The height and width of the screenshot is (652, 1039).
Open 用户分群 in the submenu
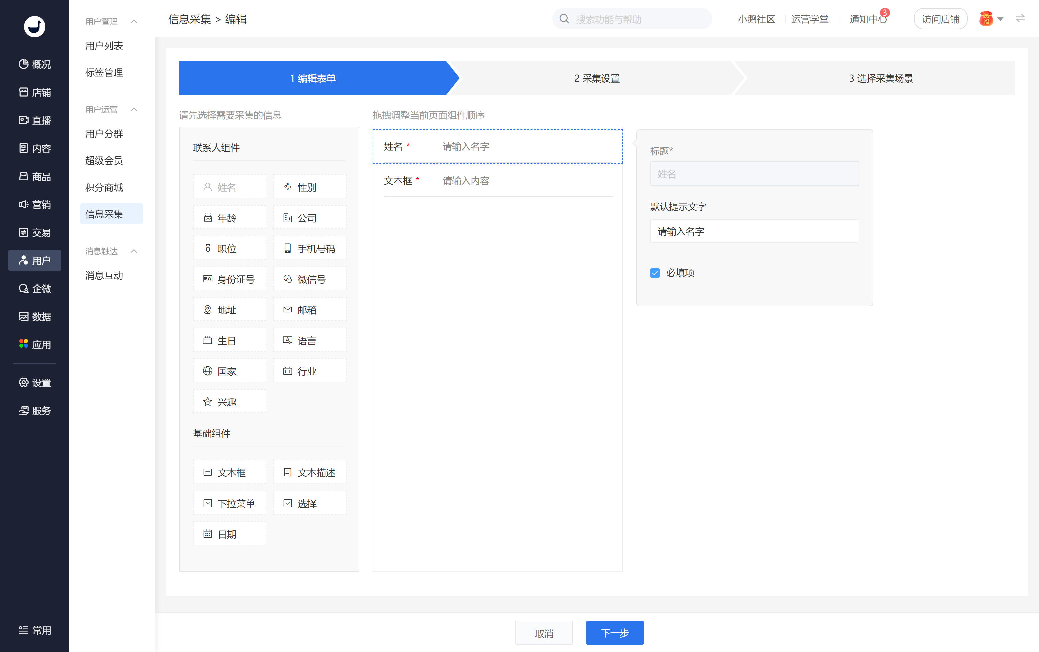click(104, 134)
